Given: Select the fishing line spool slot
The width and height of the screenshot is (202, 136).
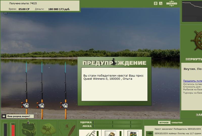Looking at the screenshot, I should pos(133,133).
